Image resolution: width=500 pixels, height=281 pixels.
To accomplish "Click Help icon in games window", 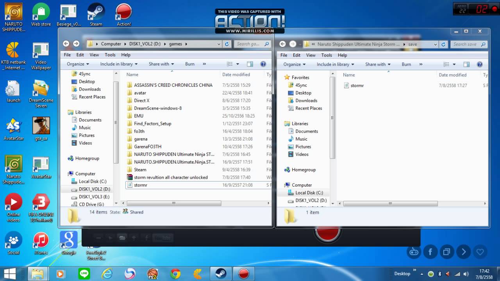I will (263, 64).
